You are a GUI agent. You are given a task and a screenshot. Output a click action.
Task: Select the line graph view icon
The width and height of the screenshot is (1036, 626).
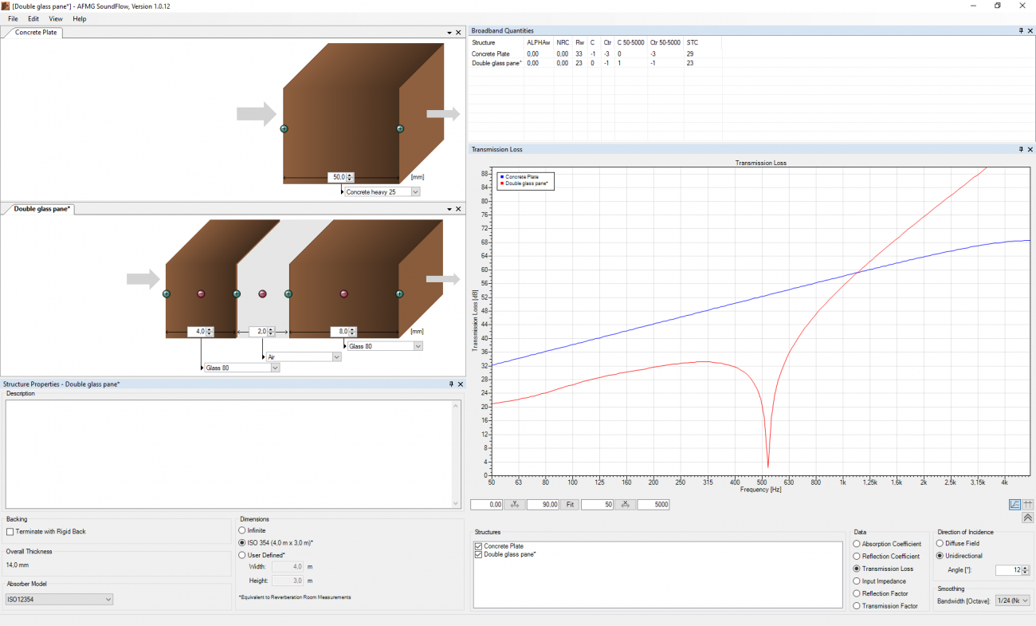coord(1014,504)
